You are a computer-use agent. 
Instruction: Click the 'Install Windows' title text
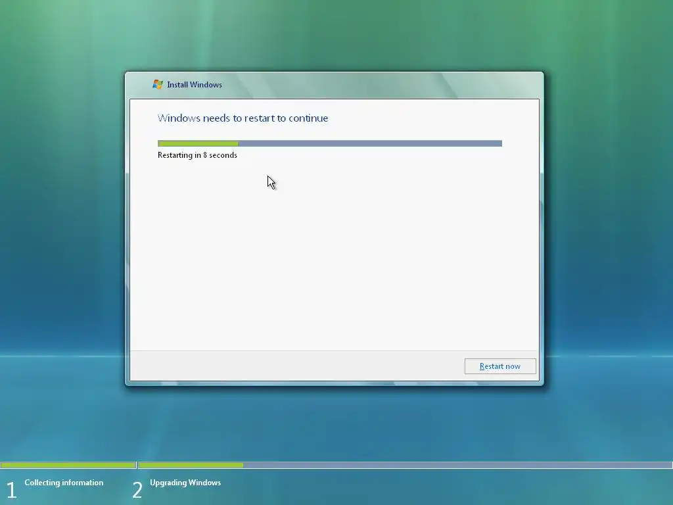coord(195,85)
